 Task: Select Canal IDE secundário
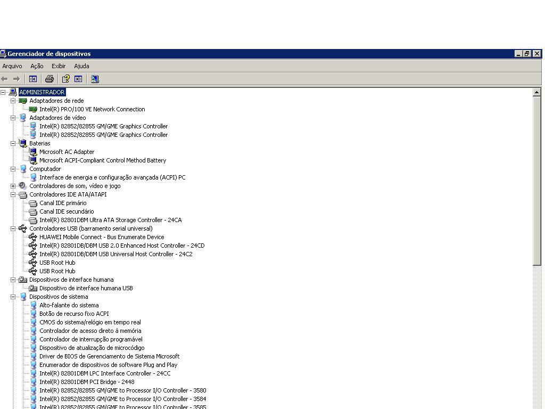pyautogui.click(x=67, y=211)
